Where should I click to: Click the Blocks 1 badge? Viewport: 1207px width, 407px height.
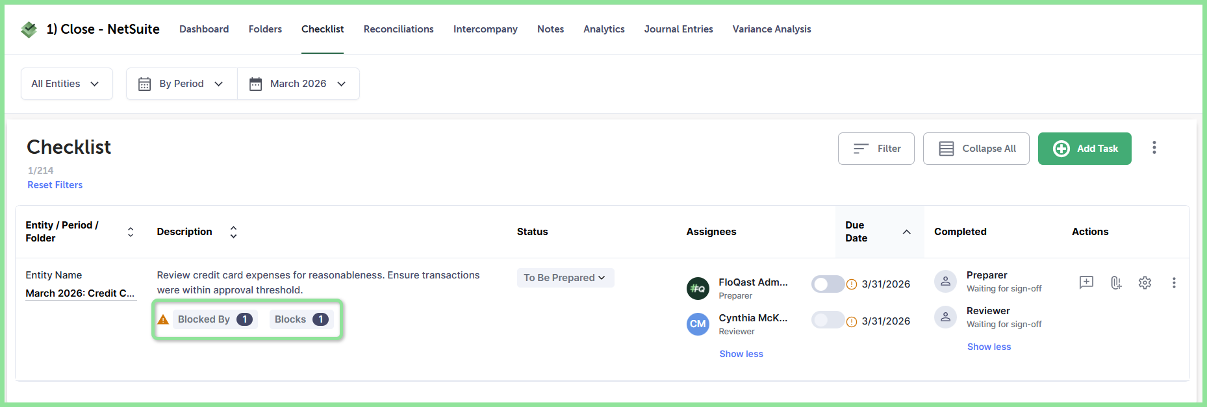[x=301, y=319]
